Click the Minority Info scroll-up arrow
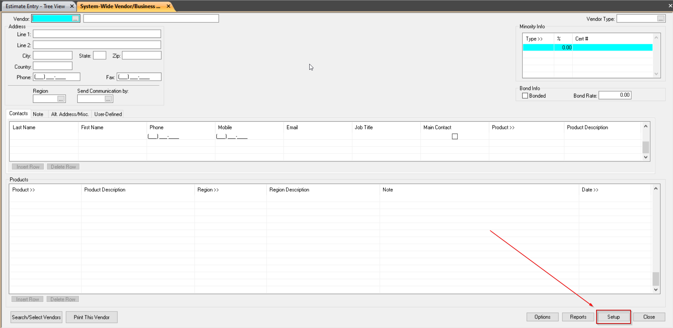 656,38
